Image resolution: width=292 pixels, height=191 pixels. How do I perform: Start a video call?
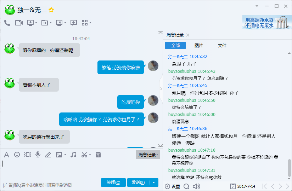click(19, 23)
